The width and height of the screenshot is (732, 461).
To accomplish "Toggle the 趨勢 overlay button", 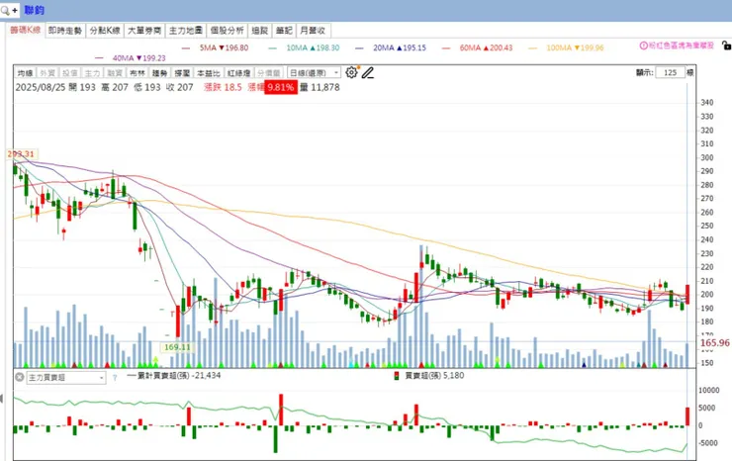I will [x=159, y=73].
